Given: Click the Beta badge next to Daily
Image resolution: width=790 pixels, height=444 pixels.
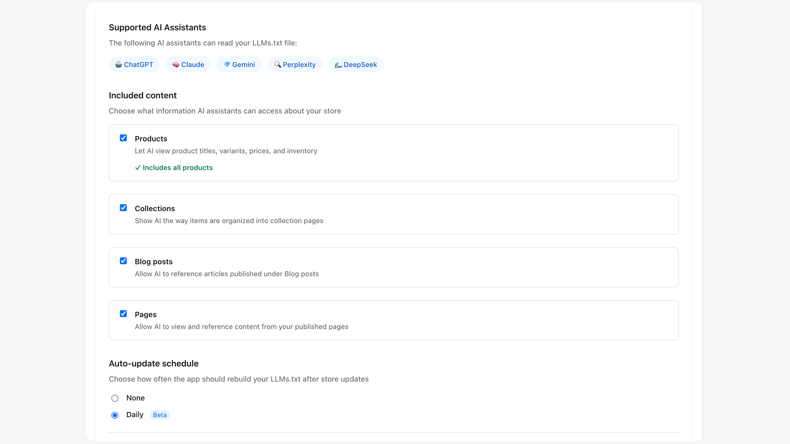Looking at the screenshot, I should 159,415.
